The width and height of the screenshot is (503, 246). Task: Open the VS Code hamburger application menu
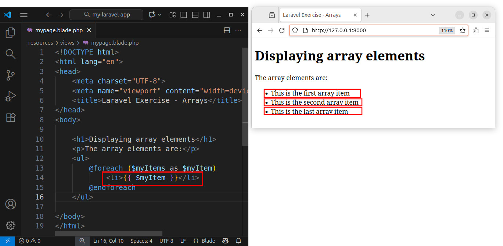tap(24, 15)
